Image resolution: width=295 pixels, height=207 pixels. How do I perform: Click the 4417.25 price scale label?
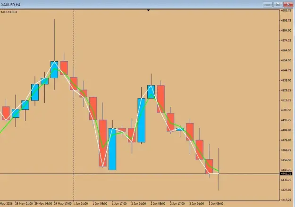[x=286, y=200]
